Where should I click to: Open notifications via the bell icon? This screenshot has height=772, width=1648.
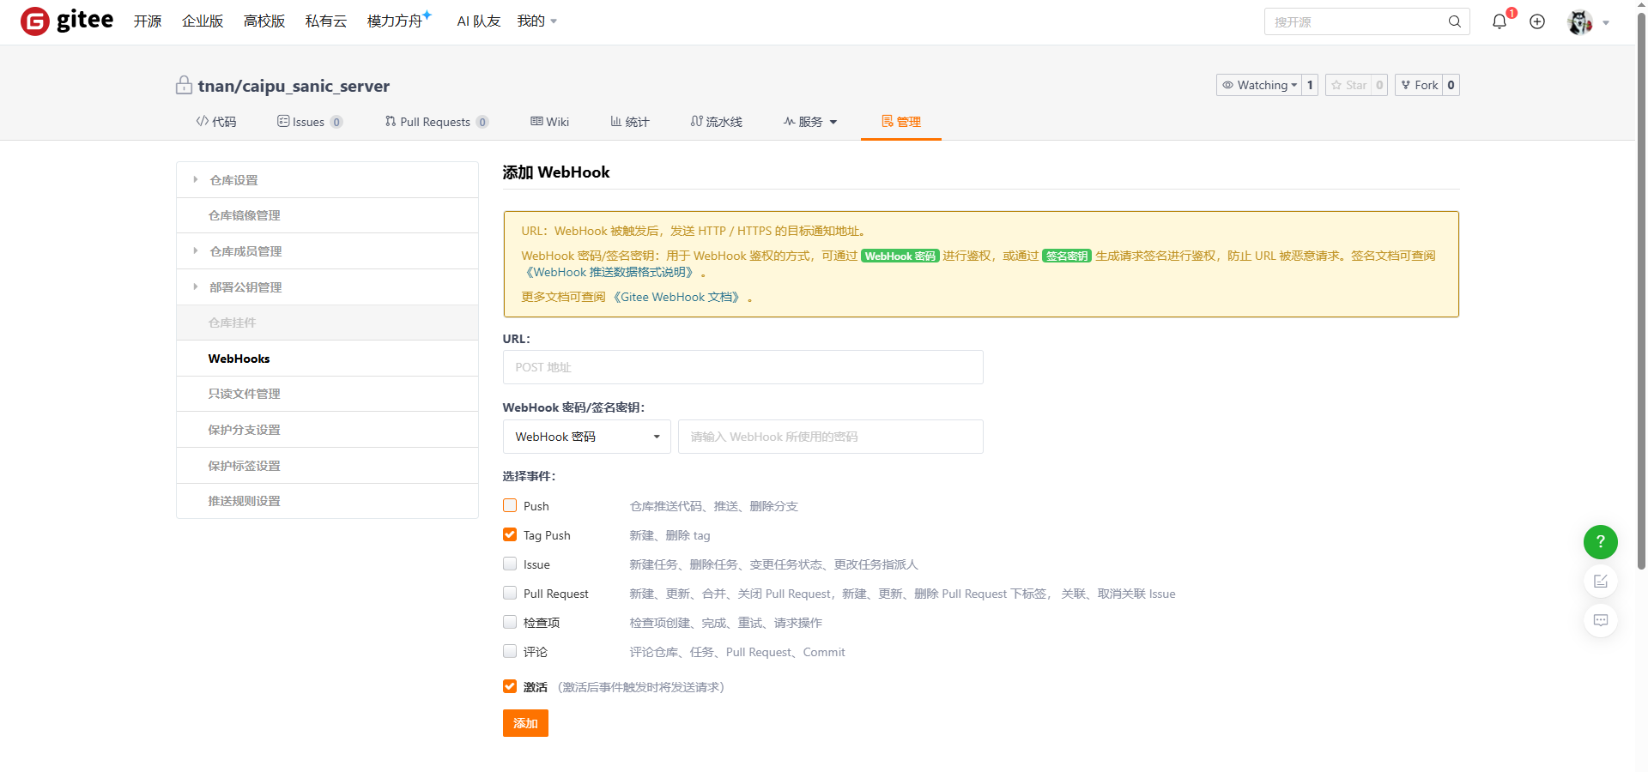1499,21
